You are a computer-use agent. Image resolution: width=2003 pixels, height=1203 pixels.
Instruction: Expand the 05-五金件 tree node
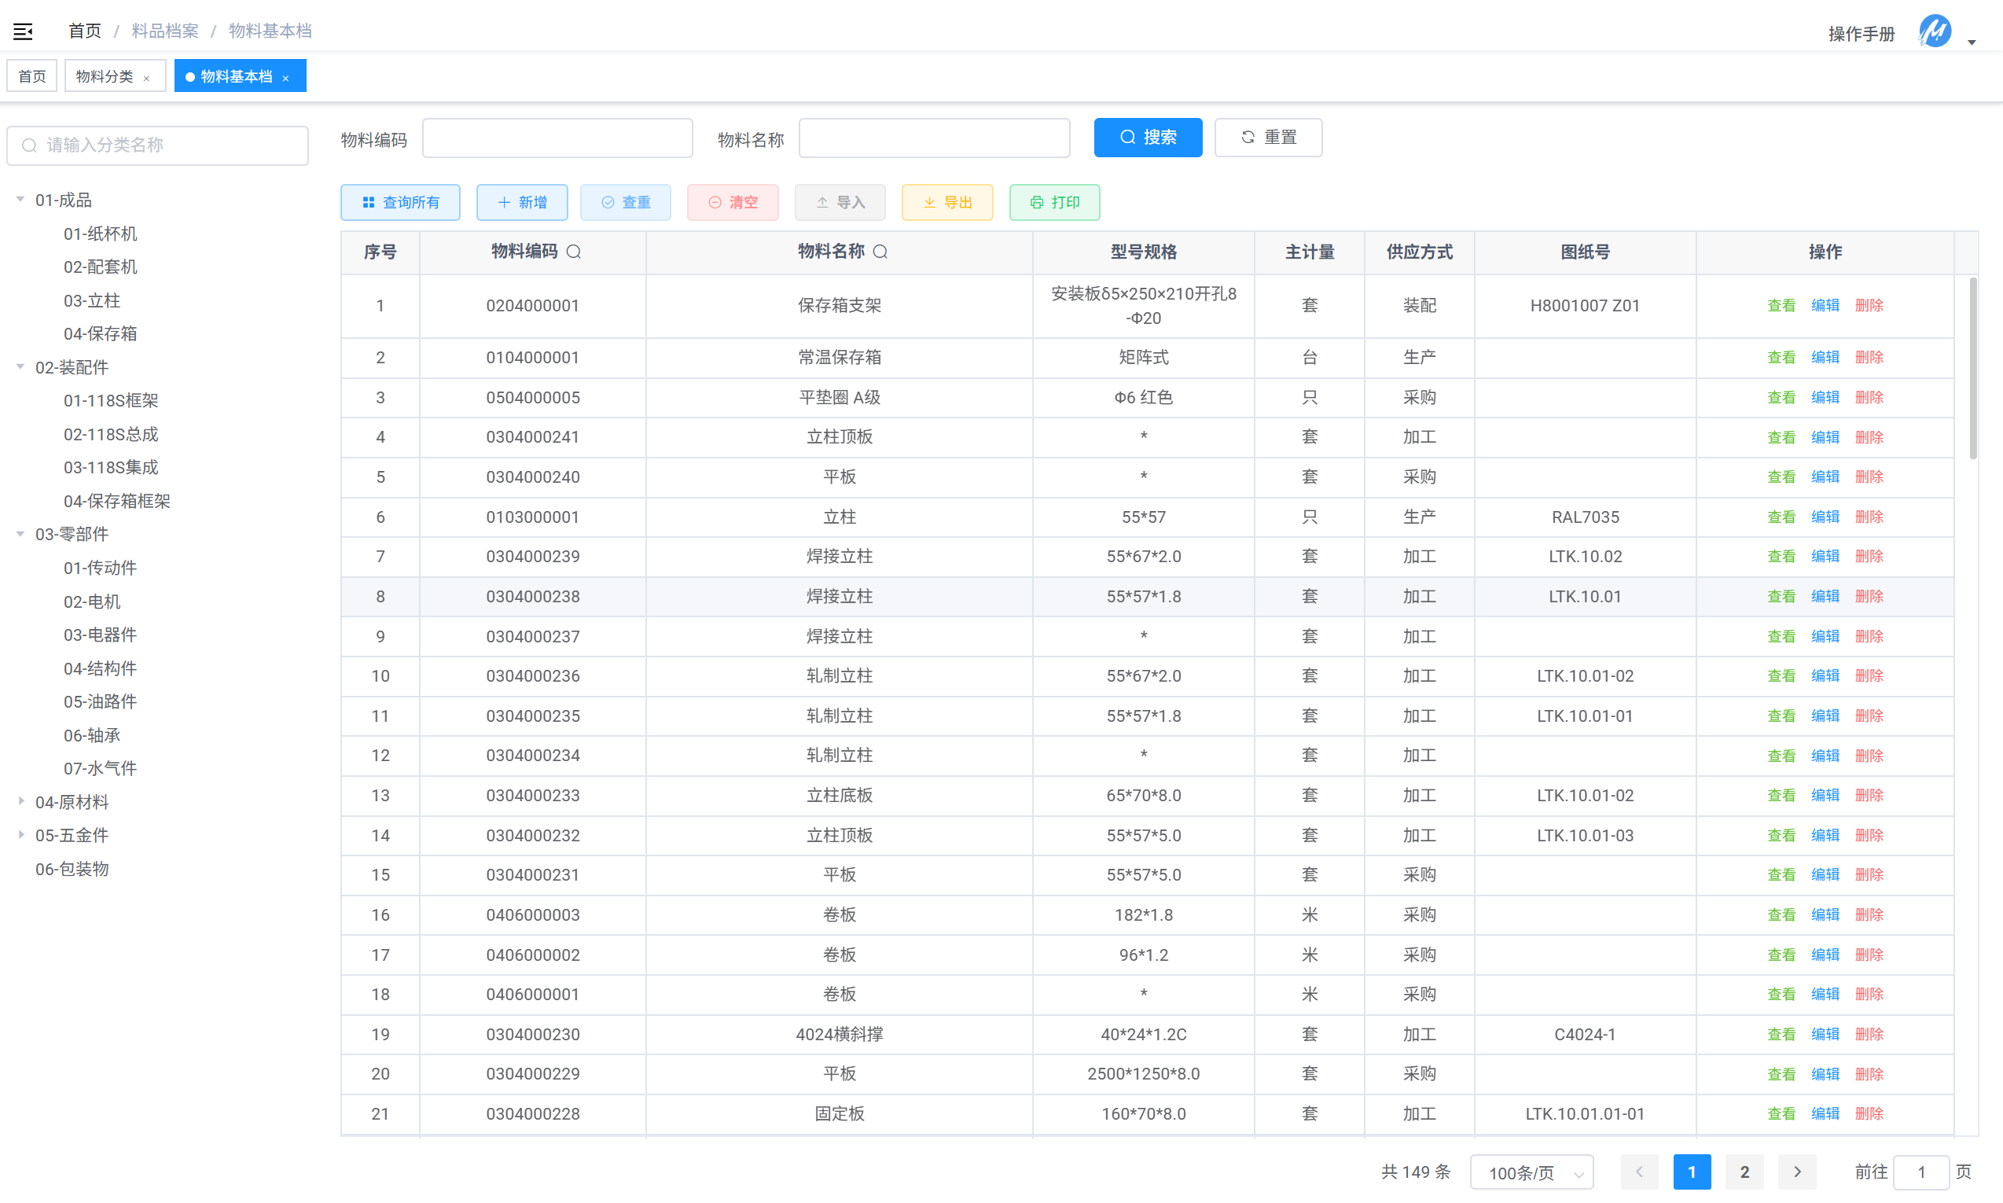point(20,834)
